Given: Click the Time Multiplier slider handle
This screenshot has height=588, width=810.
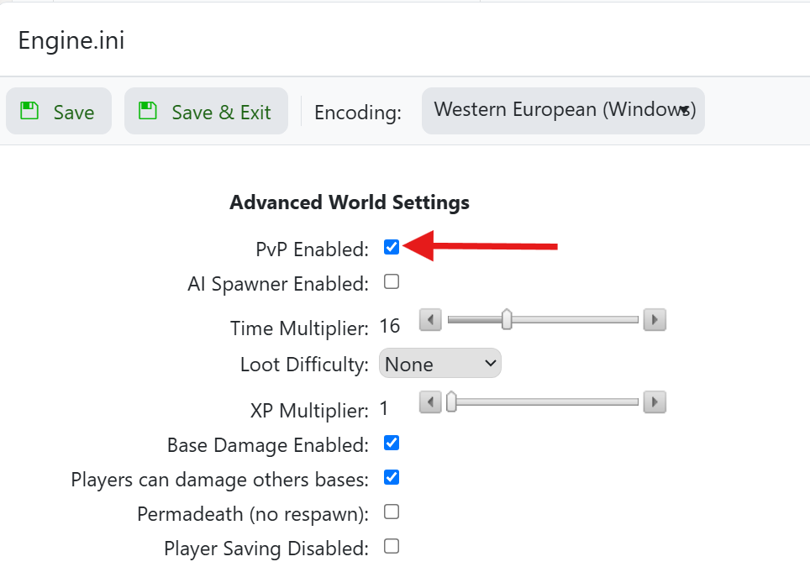Looking at the screenshot, I should pyautogui.click(x=507, y=320).
